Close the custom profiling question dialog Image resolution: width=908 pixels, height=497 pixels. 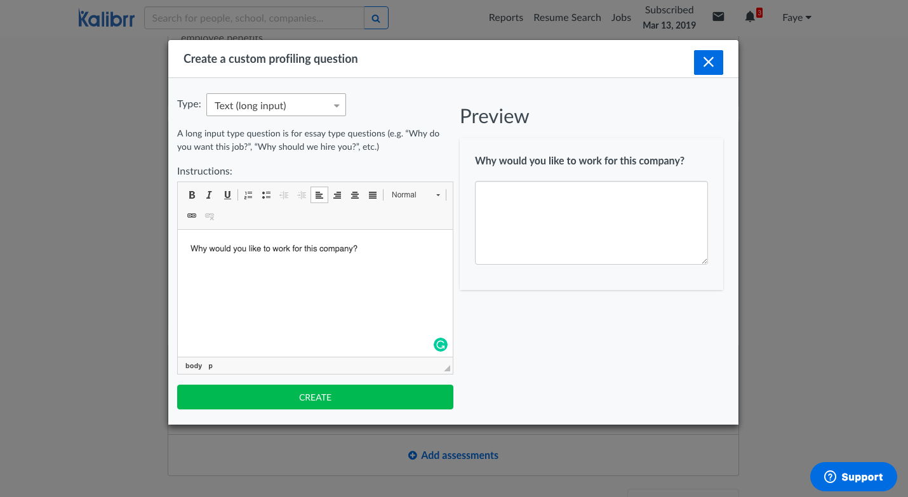(708, 62)
